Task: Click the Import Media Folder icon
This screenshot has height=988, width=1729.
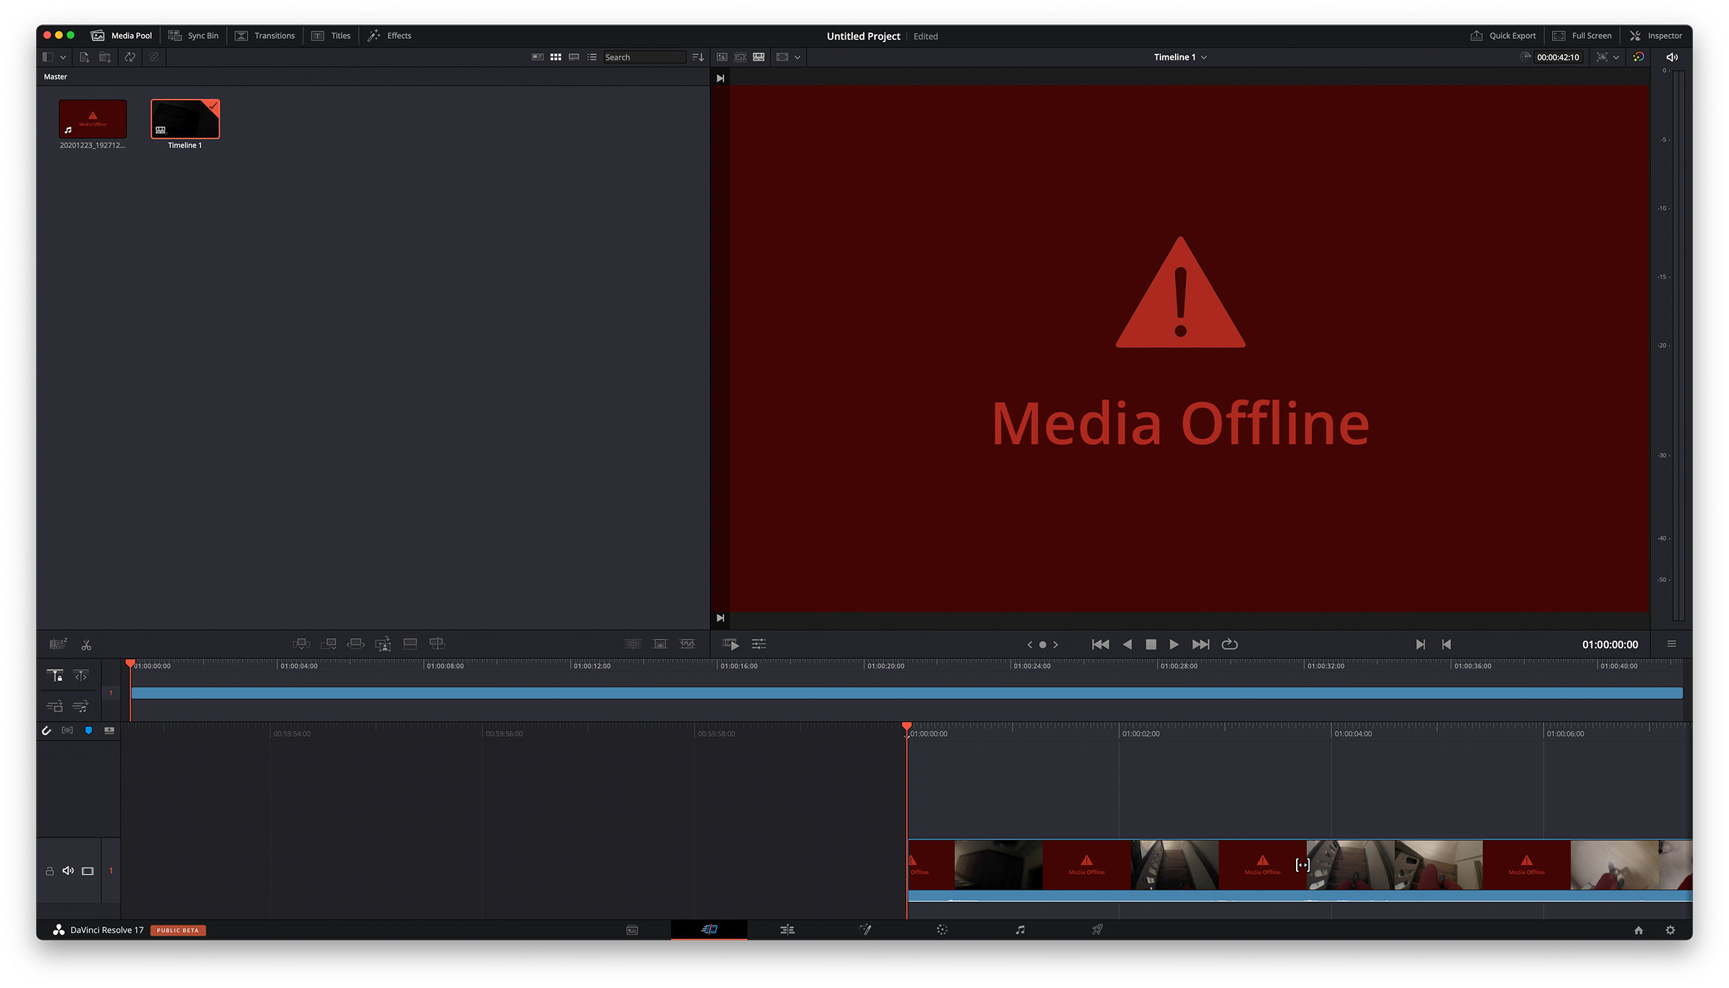Action: click(105, 57)
